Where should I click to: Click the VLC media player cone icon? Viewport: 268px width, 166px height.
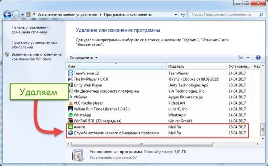tap(70, 103)
